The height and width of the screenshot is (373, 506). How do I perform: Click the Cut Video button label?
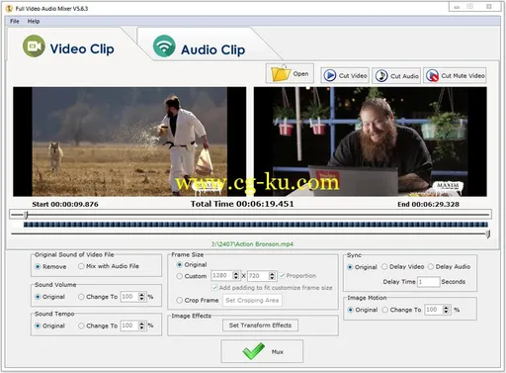[x=353, y=76]
